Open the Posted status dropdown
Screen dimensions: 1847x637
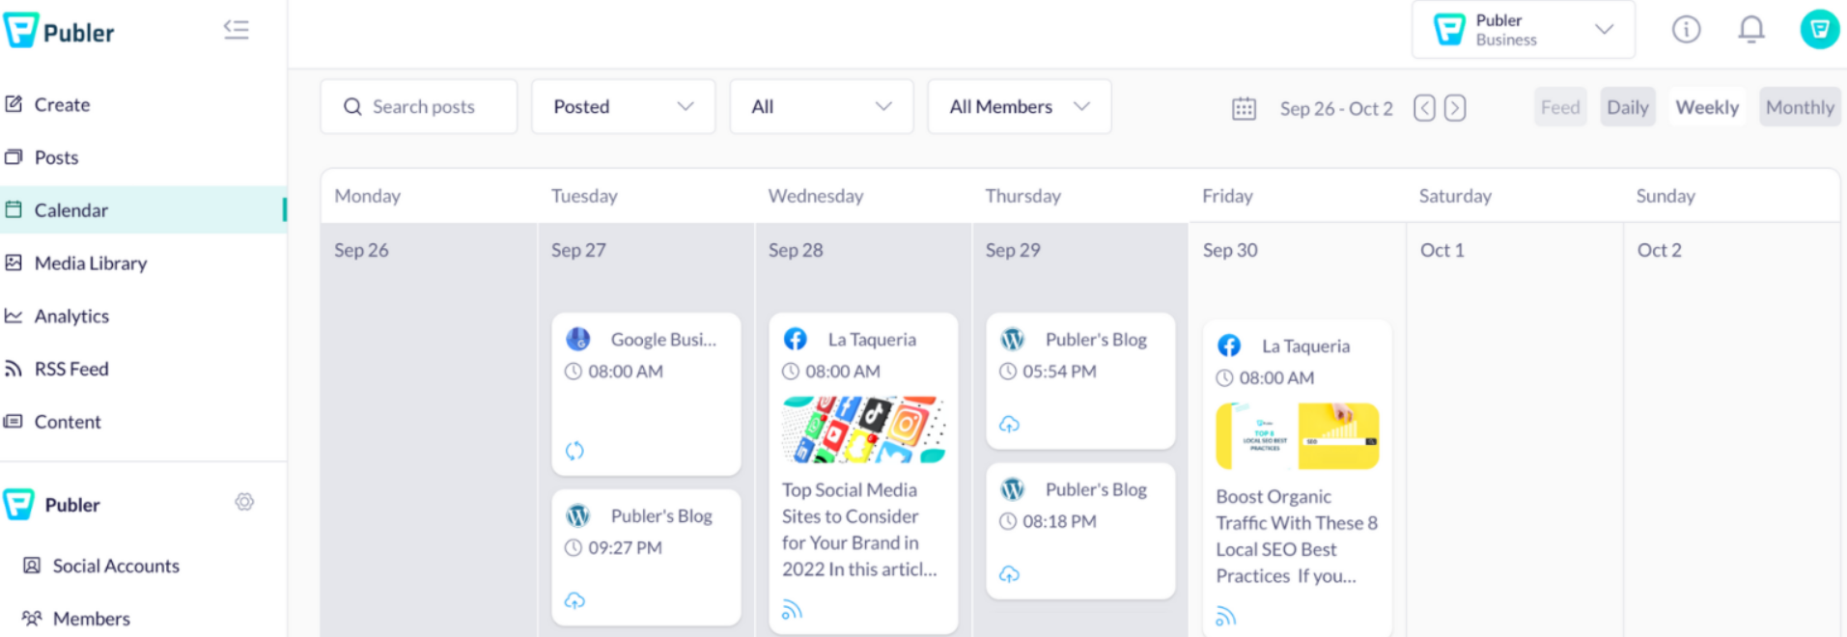[x=623, y=107]
